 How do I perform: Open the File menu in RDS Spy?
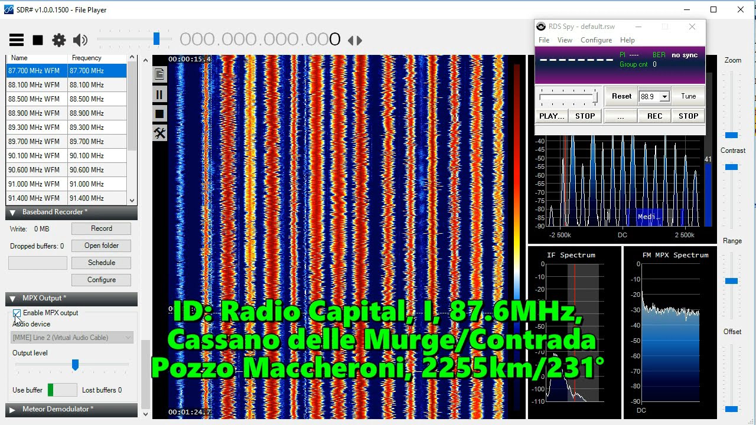[x=544, y=40]
